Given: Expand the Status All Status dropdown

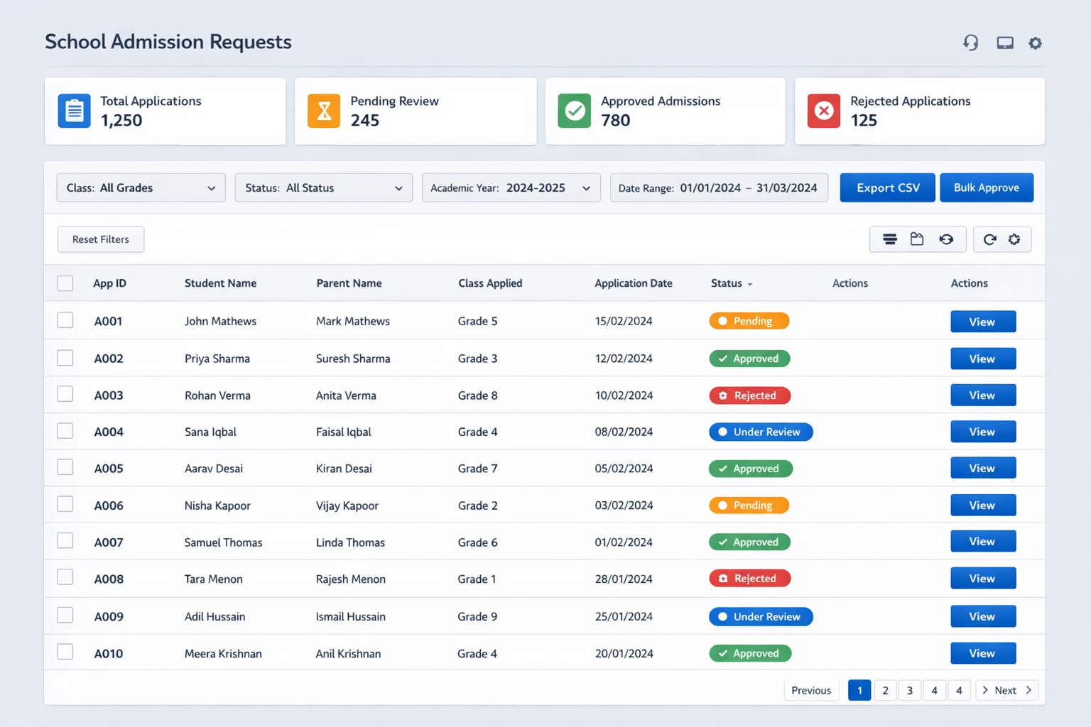Looking at the screenshot, I should [x=323, y=187].
